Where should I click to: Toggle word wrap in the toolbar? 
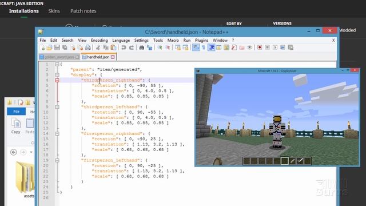point(196,47)
